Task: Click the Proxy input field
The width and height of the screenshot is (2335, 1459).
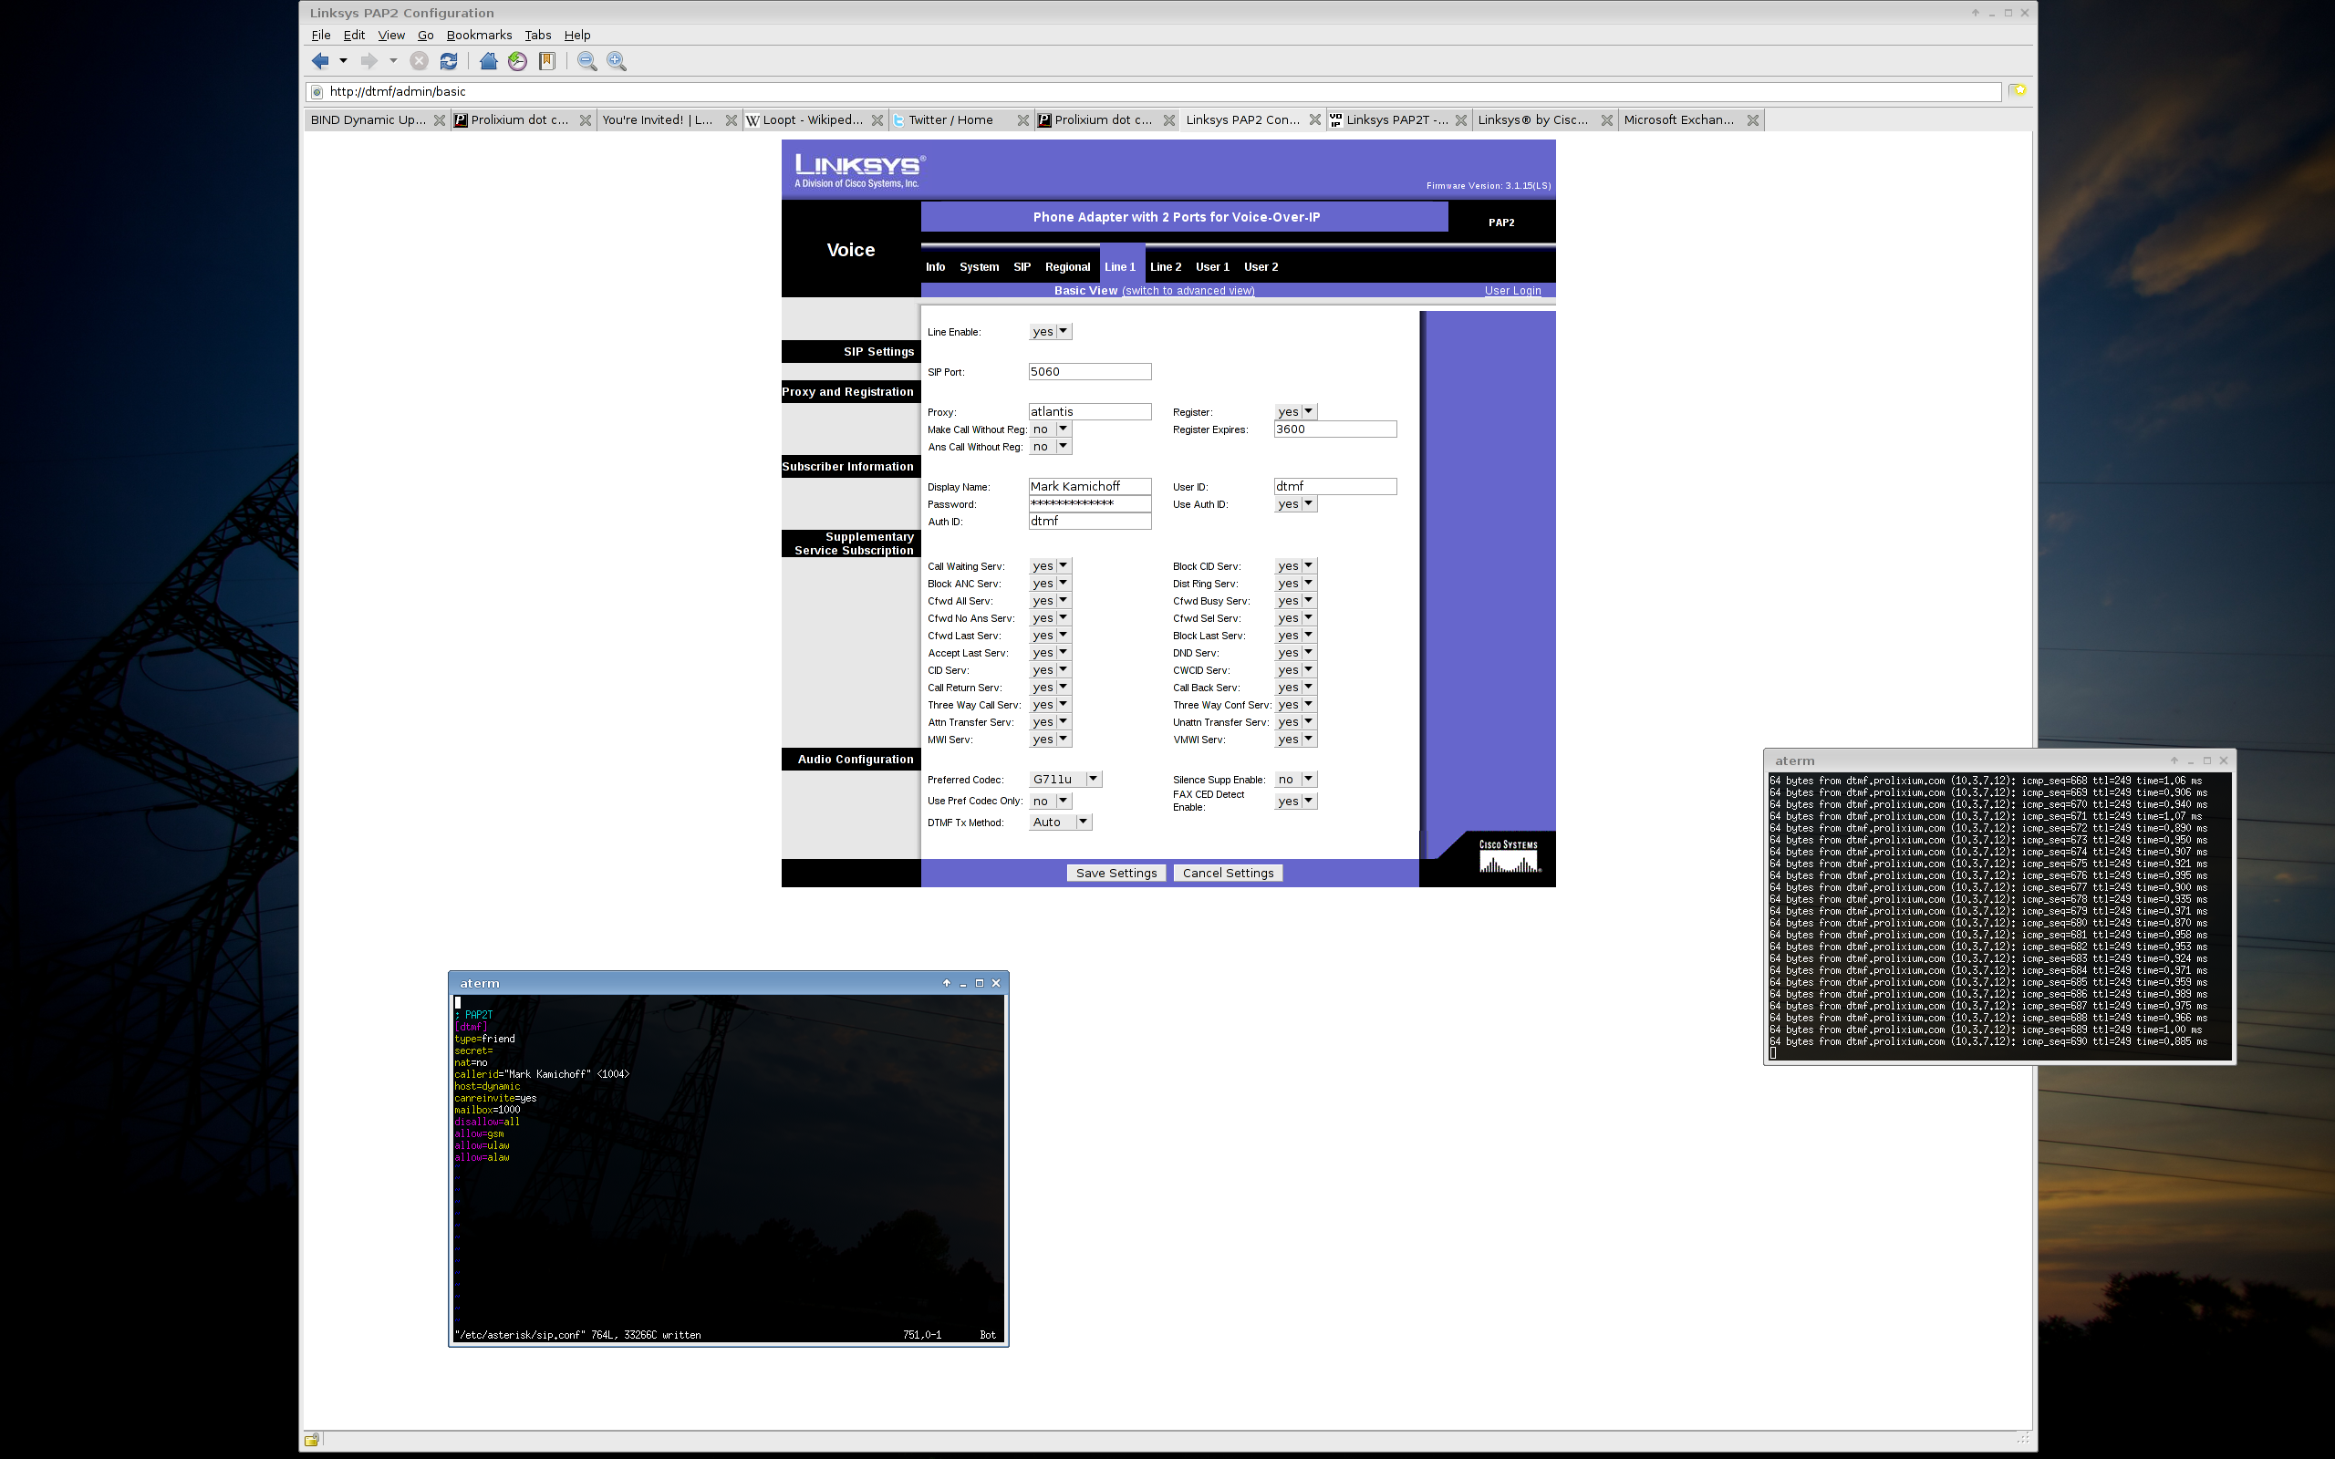Action: 1090,412
